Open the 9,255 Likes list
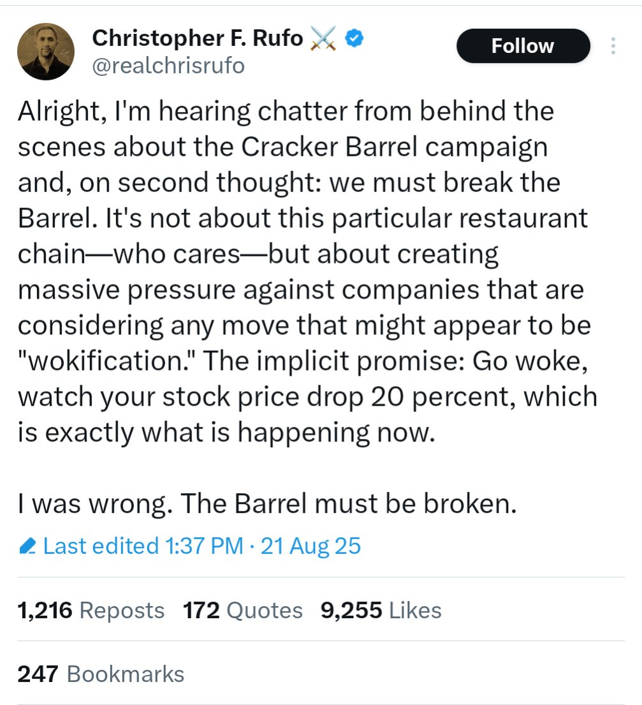 click(381, 611)
